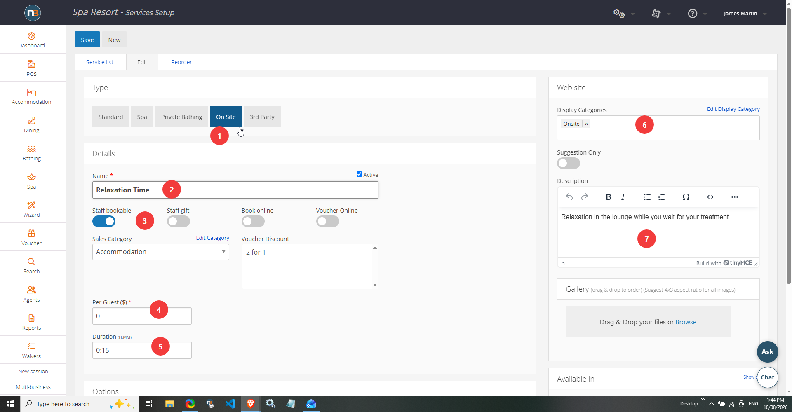
Task: Remove the Onsite display category tag
Action: (x=586, y=124)
